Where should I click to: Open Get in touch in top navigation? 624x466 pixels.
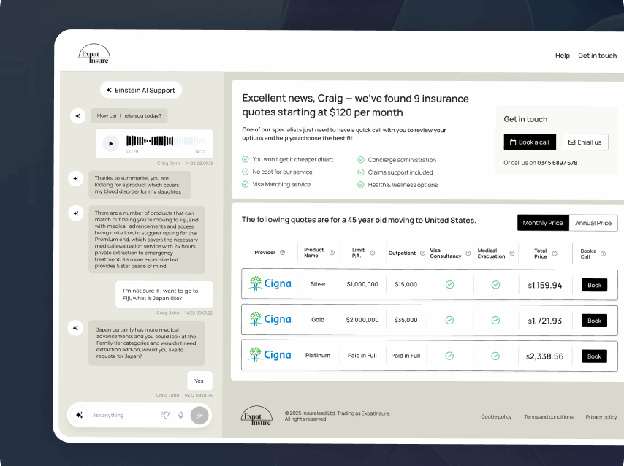tap(597, 56)
